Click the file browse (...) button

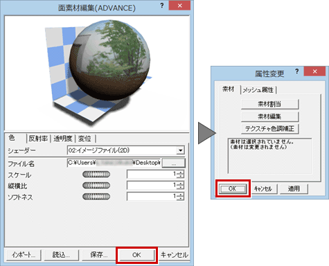[174, 163]
